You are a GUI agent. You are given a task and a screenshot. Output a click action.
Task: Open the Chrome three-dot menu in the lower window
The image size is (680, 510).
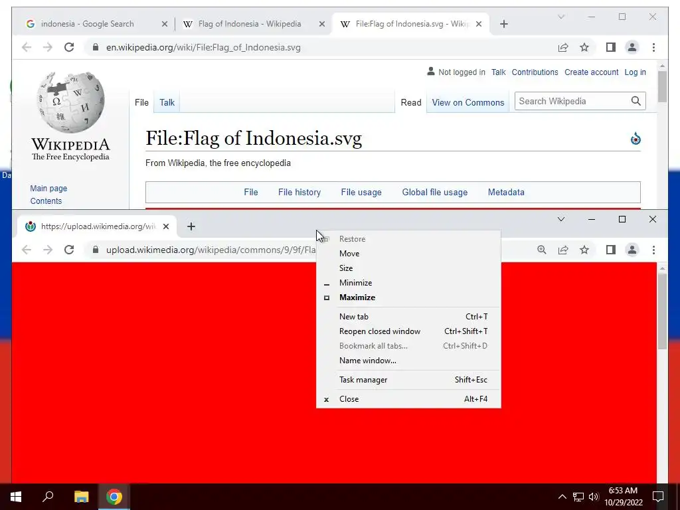pos(653,250)
